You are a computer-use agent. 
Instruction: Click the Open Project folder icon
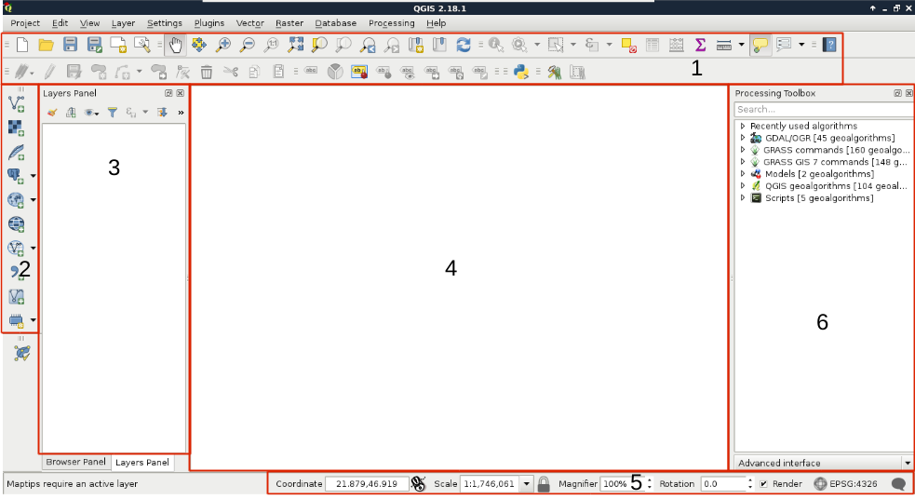[46, 44]
